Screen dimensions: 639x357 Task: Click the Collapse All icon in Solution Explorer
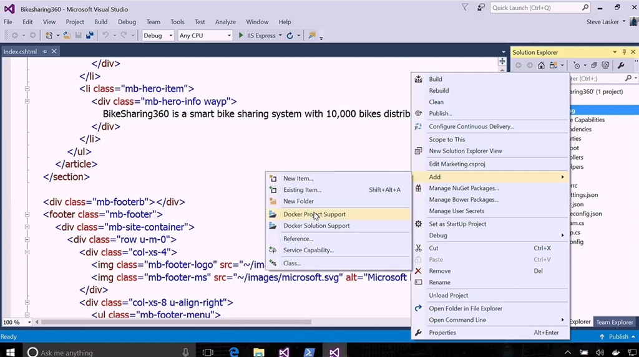(x=593, y=65)
